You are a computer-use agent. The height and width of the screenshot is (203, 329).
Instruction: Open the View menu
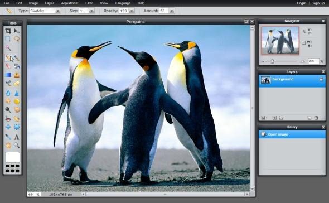(x=104, y=3)
